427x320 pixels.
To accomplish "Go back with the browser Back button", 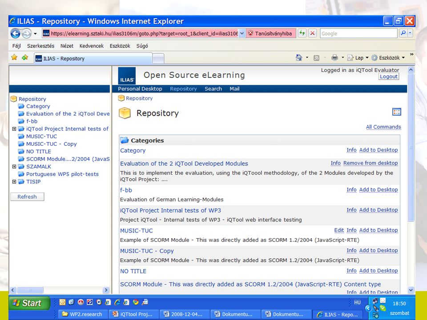I will click(15, 33).
